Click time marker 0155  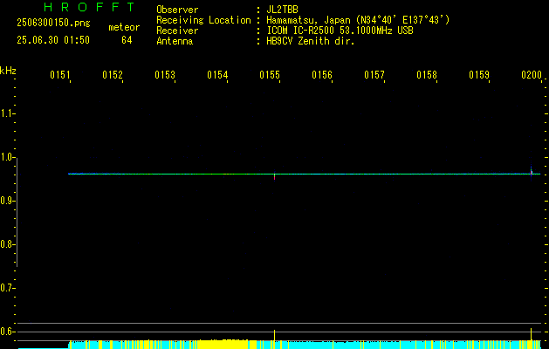(x=270, y=75)
